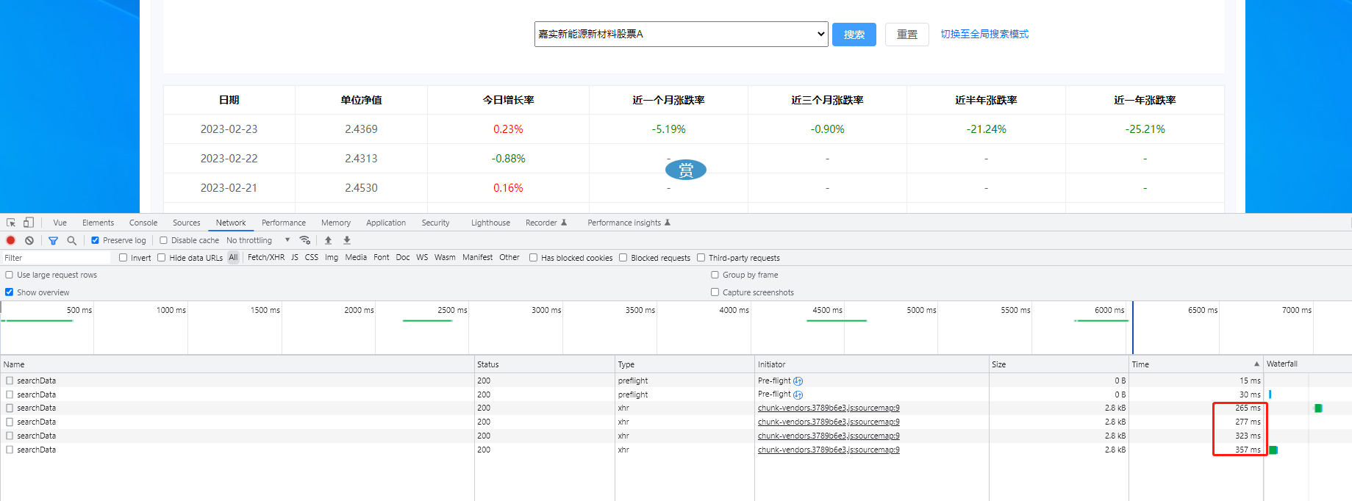1352x501 pixels.
Task: Filter requests by Doc type
Action: [403, 257]
